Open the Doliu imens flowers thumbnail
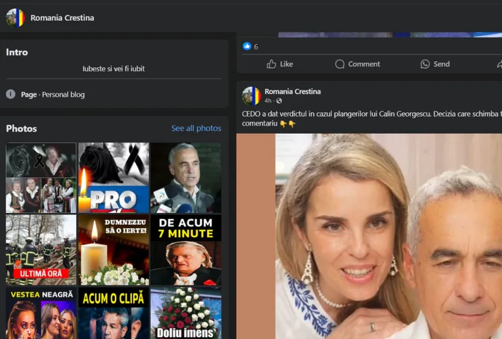 point(186,313)
